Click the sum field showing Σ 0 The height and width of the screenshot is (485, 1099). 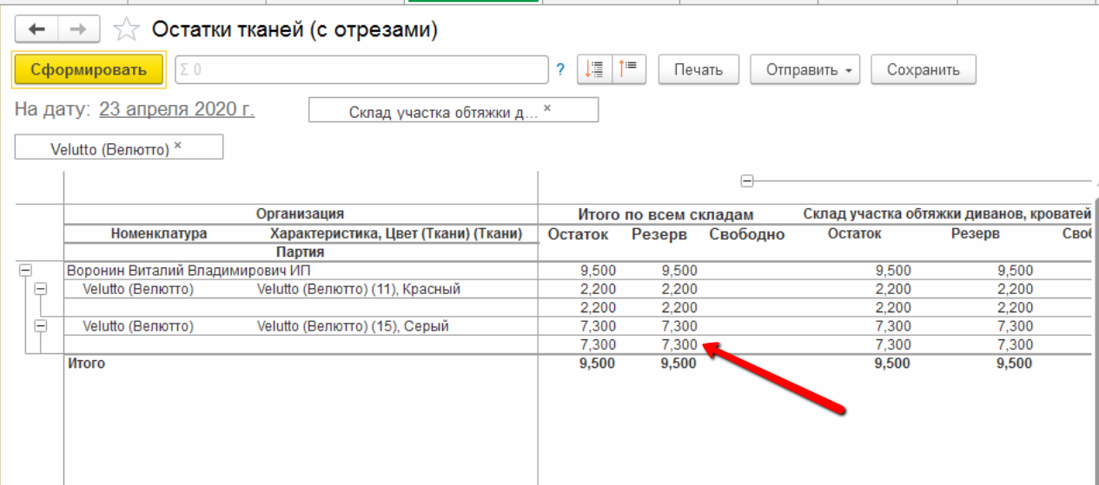coord(361,70)
